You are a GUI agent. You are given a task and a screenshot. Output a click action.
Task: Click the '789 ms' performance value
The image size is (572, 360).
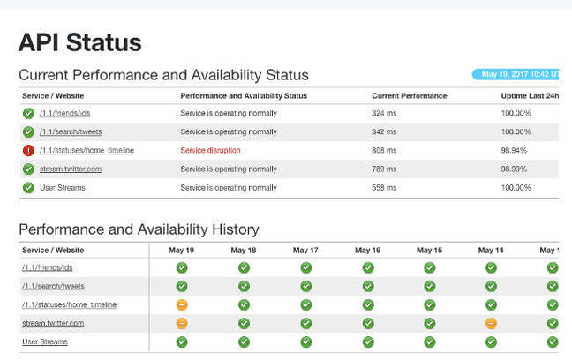pos(384,169)
